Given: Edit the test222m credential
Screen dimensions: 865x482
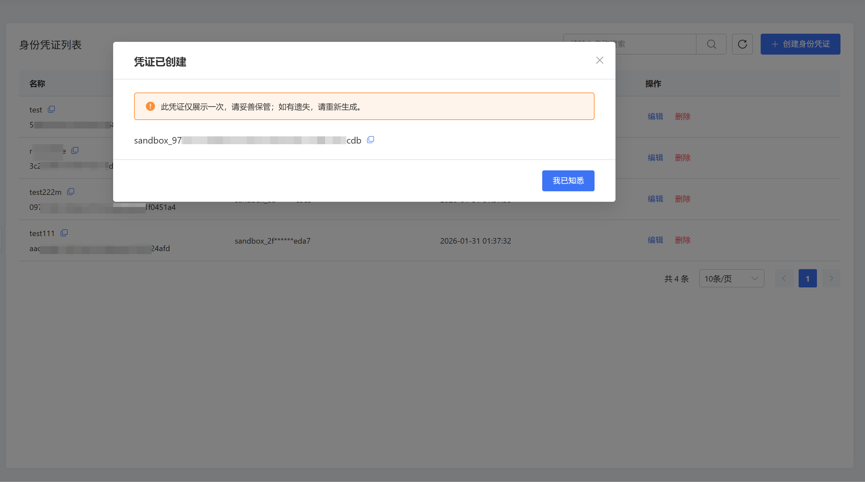Looking at the screenshot, I should [x=655, y=199].
